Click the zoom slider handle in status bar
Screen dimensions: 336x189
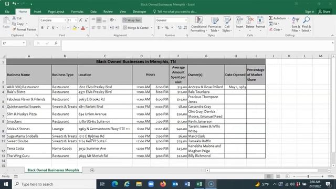tap(308, 176)
